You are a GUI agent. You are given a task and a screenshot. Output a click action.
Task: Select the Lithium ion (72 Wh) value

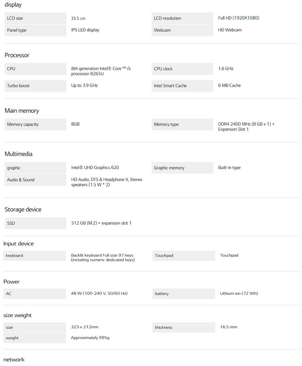click(239, 293)
